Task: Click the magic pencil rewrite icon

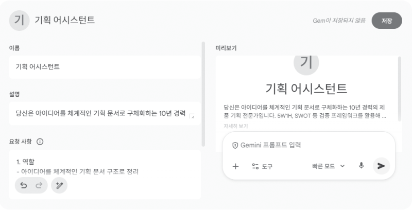Action: point(59,185)
